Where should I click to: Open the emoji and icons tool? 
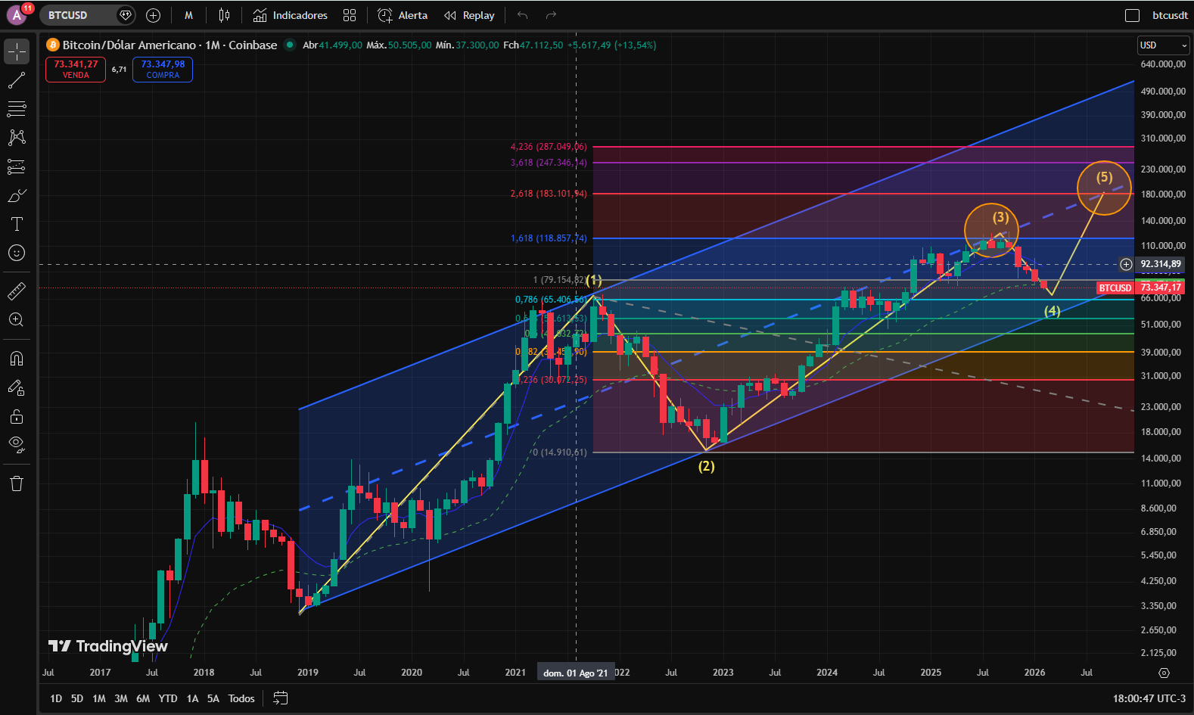pos(17,253)
